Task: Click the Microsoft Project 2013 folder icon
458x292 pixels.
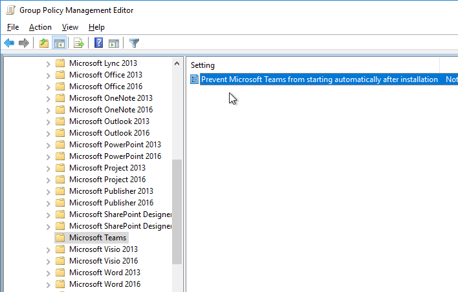Action: point(60,168)
